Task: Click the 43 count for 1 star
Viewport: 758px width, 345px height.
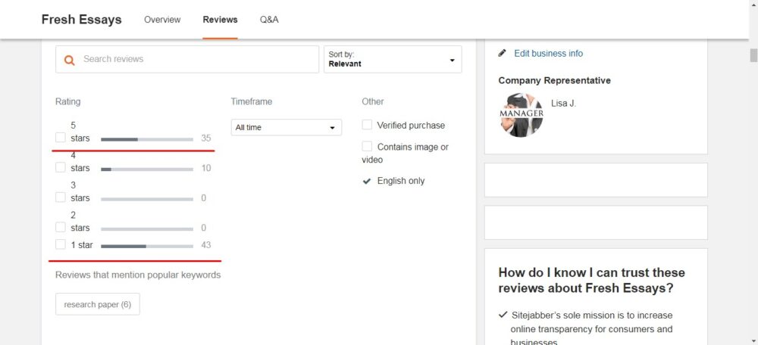Action: pyautogui.click(x=206, y=245)
